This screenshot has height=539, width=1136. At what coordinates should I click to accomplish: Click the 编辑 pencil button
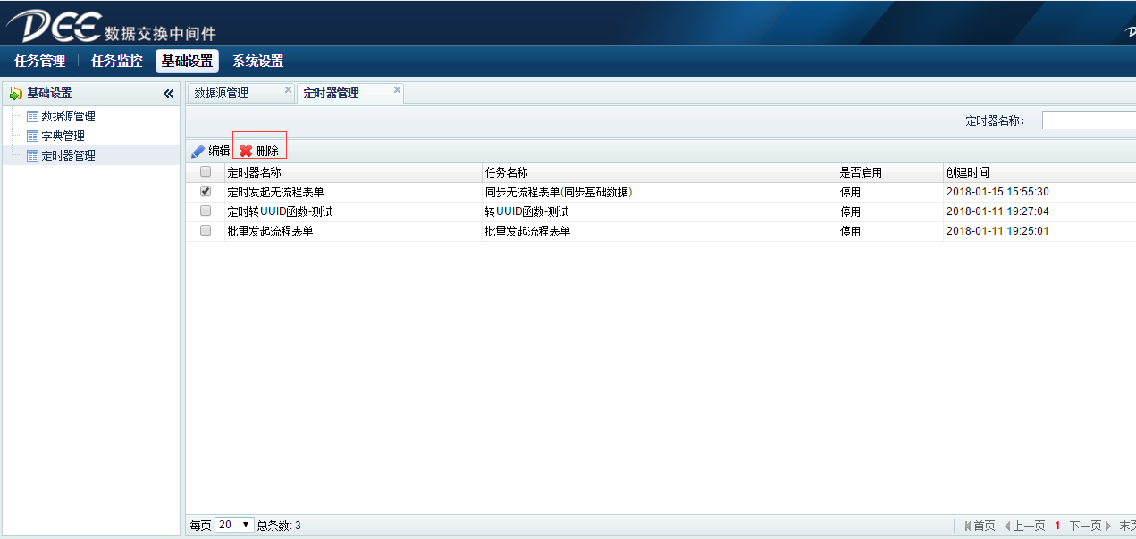[210, 151]
